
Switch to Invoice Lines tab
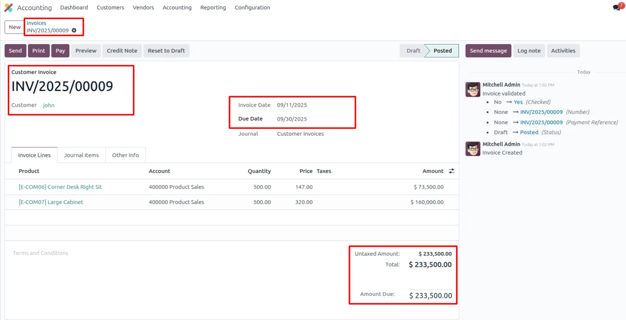tap(34, 155)
